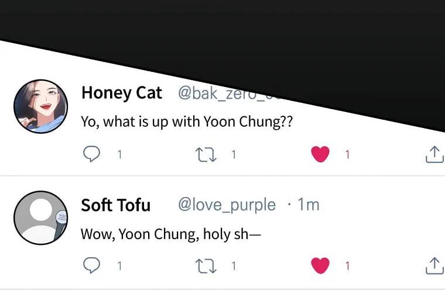
Task: Click the Soft Tofu display name
Action: (115, 205)
